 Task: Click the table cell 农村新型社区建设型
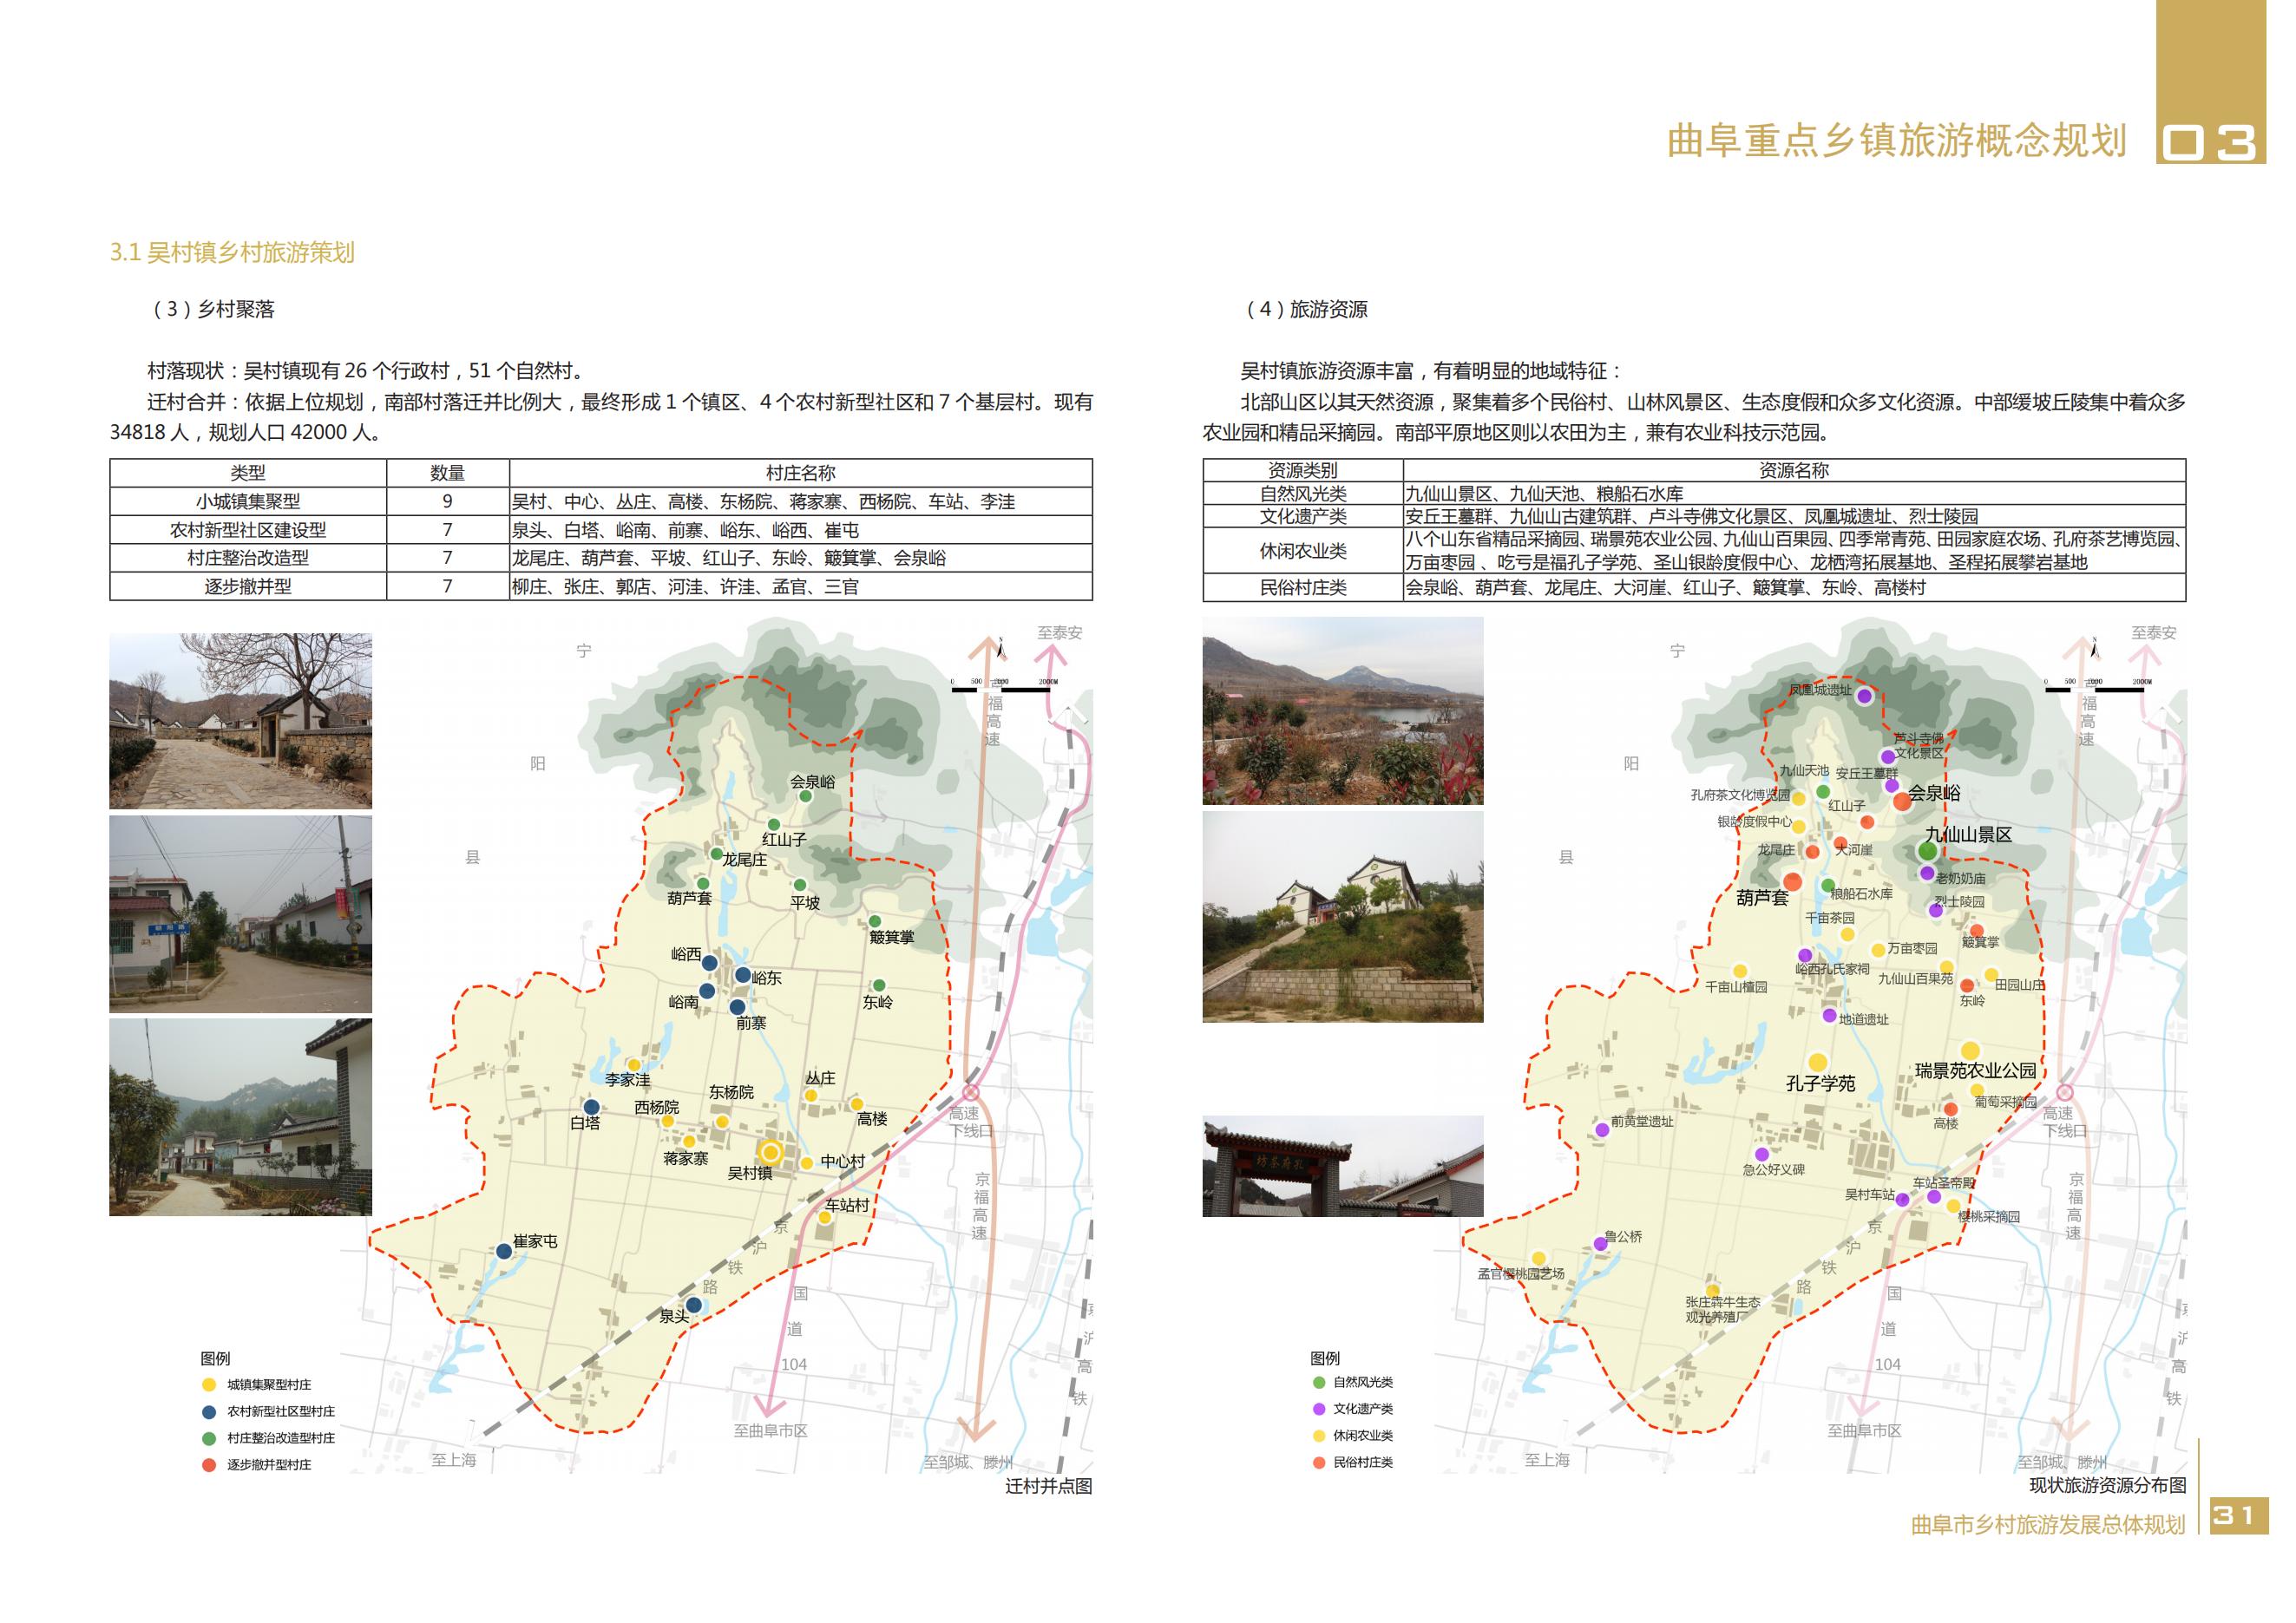pos(248,530)
